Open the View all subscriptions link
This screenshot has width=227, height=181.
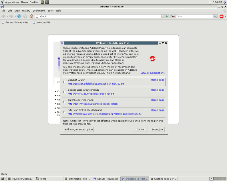[152, 73]
